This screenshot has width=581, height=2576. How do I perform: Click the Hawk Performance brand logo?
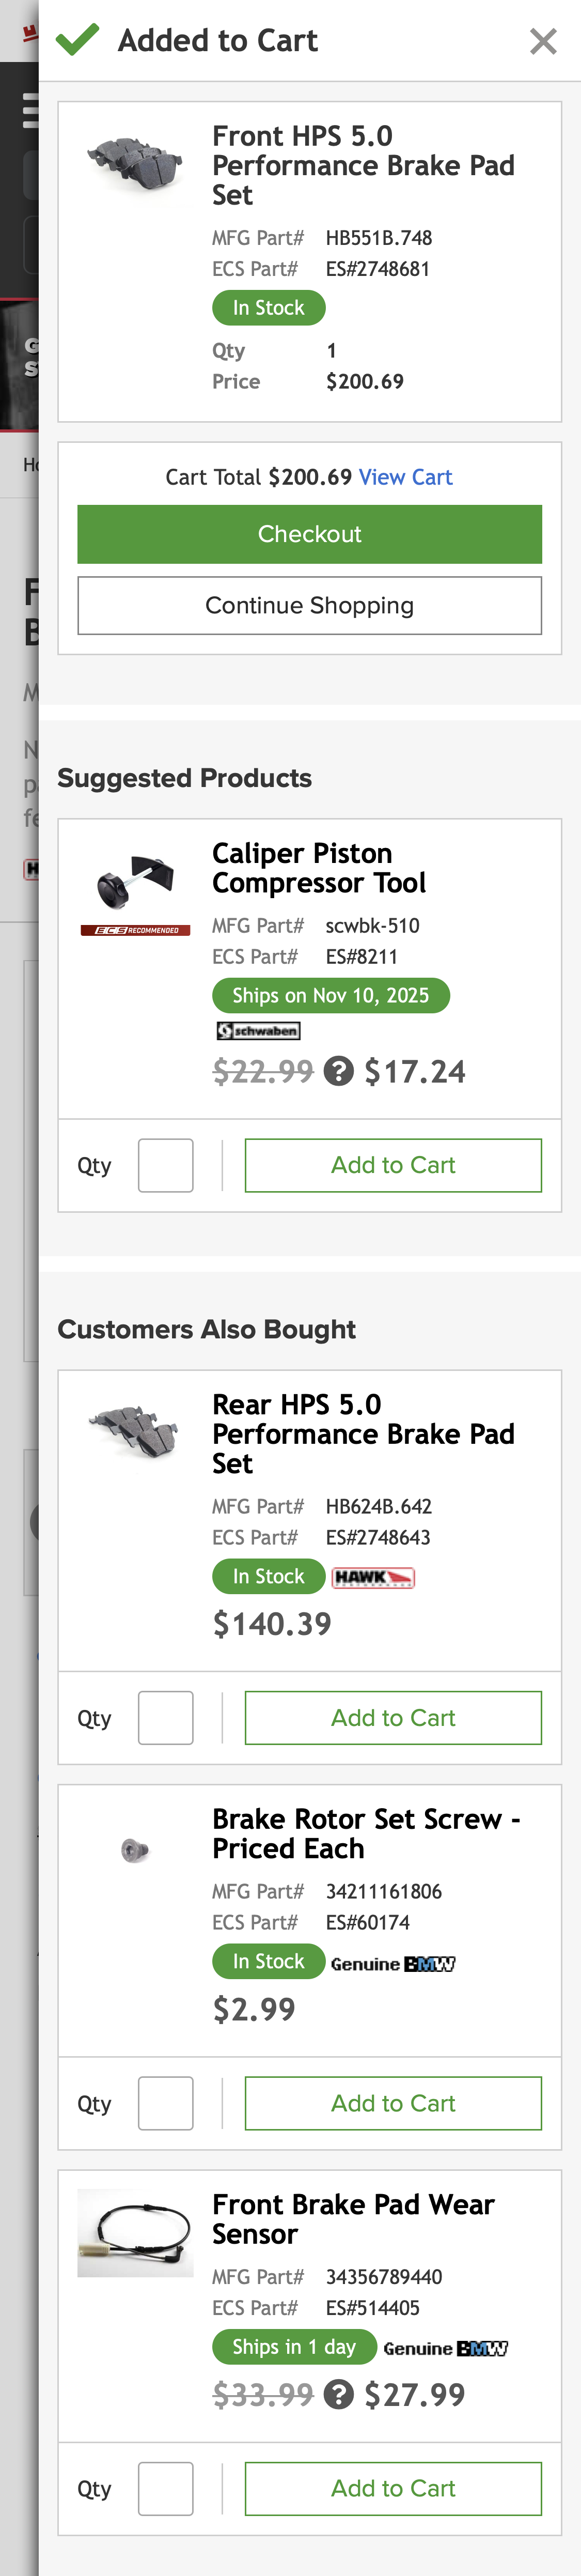click(x=373, y=1577)
